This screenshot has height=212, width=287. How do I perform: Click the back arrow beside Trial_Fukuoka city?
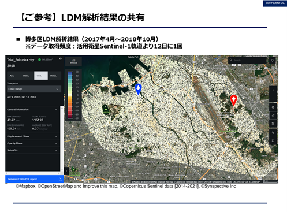[61, 59]
